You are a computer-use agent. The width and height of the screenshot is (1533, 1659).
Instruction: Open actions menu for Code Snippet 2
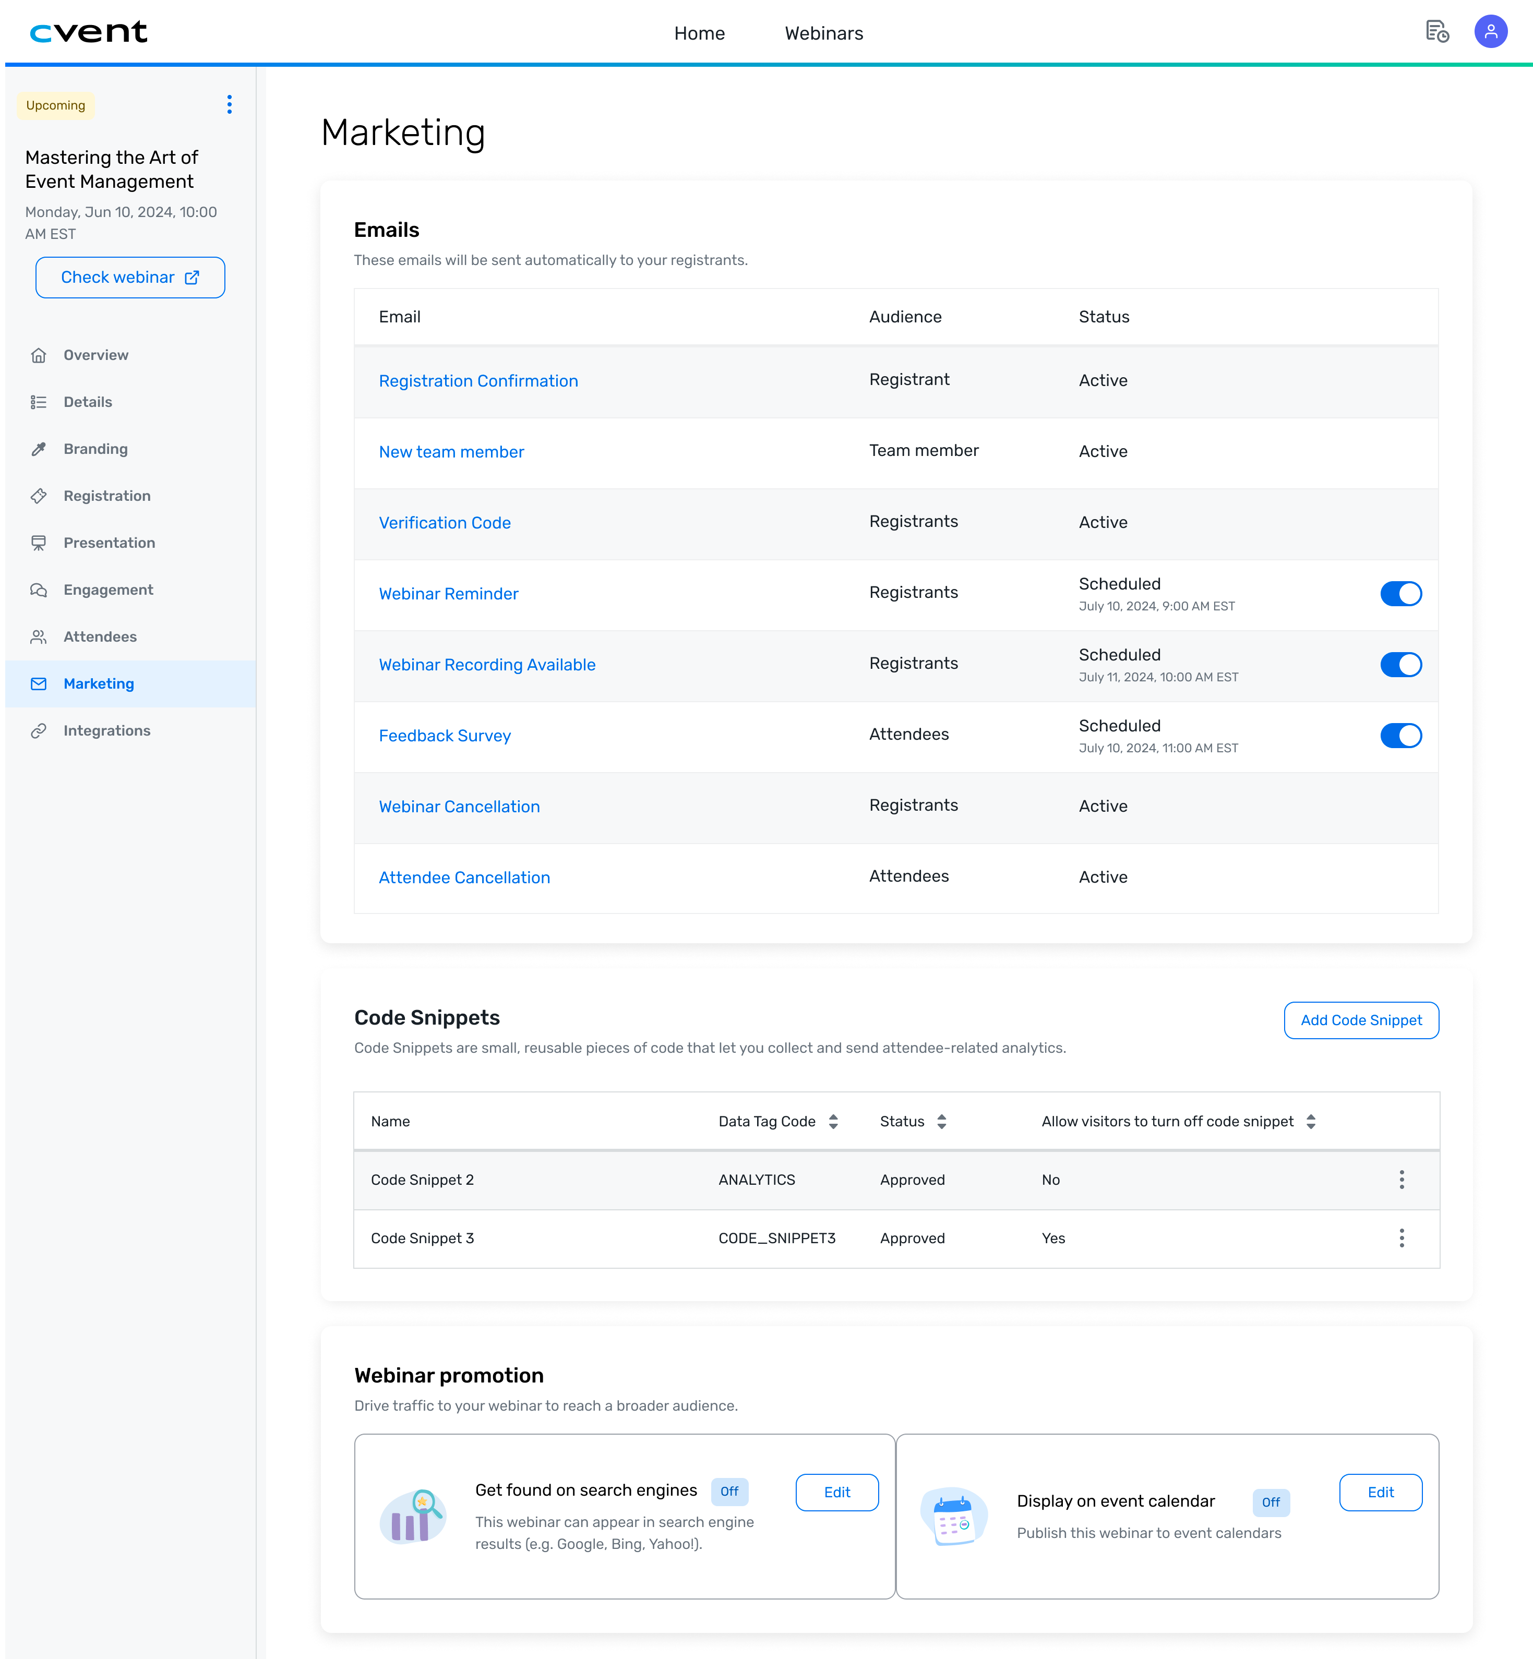[1401, 1180]
